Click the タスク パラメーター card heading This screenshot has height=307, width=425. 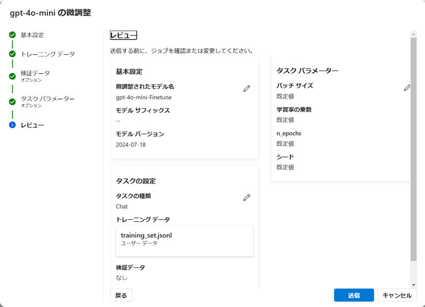[308, 71]
